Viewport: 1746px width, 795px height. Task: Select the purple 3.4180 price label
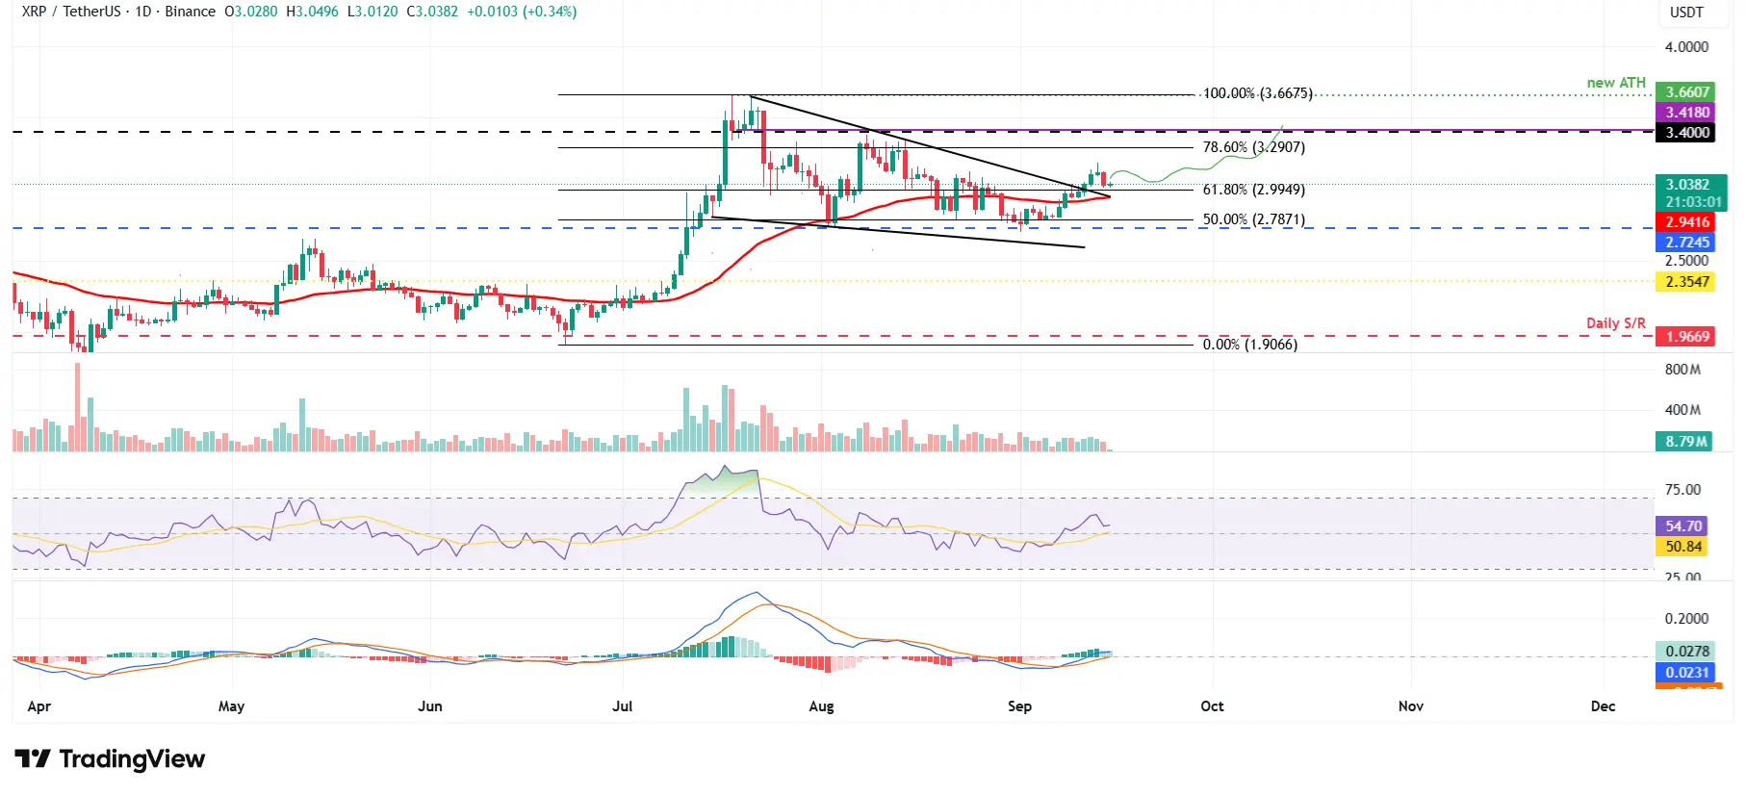(1686, 113)
